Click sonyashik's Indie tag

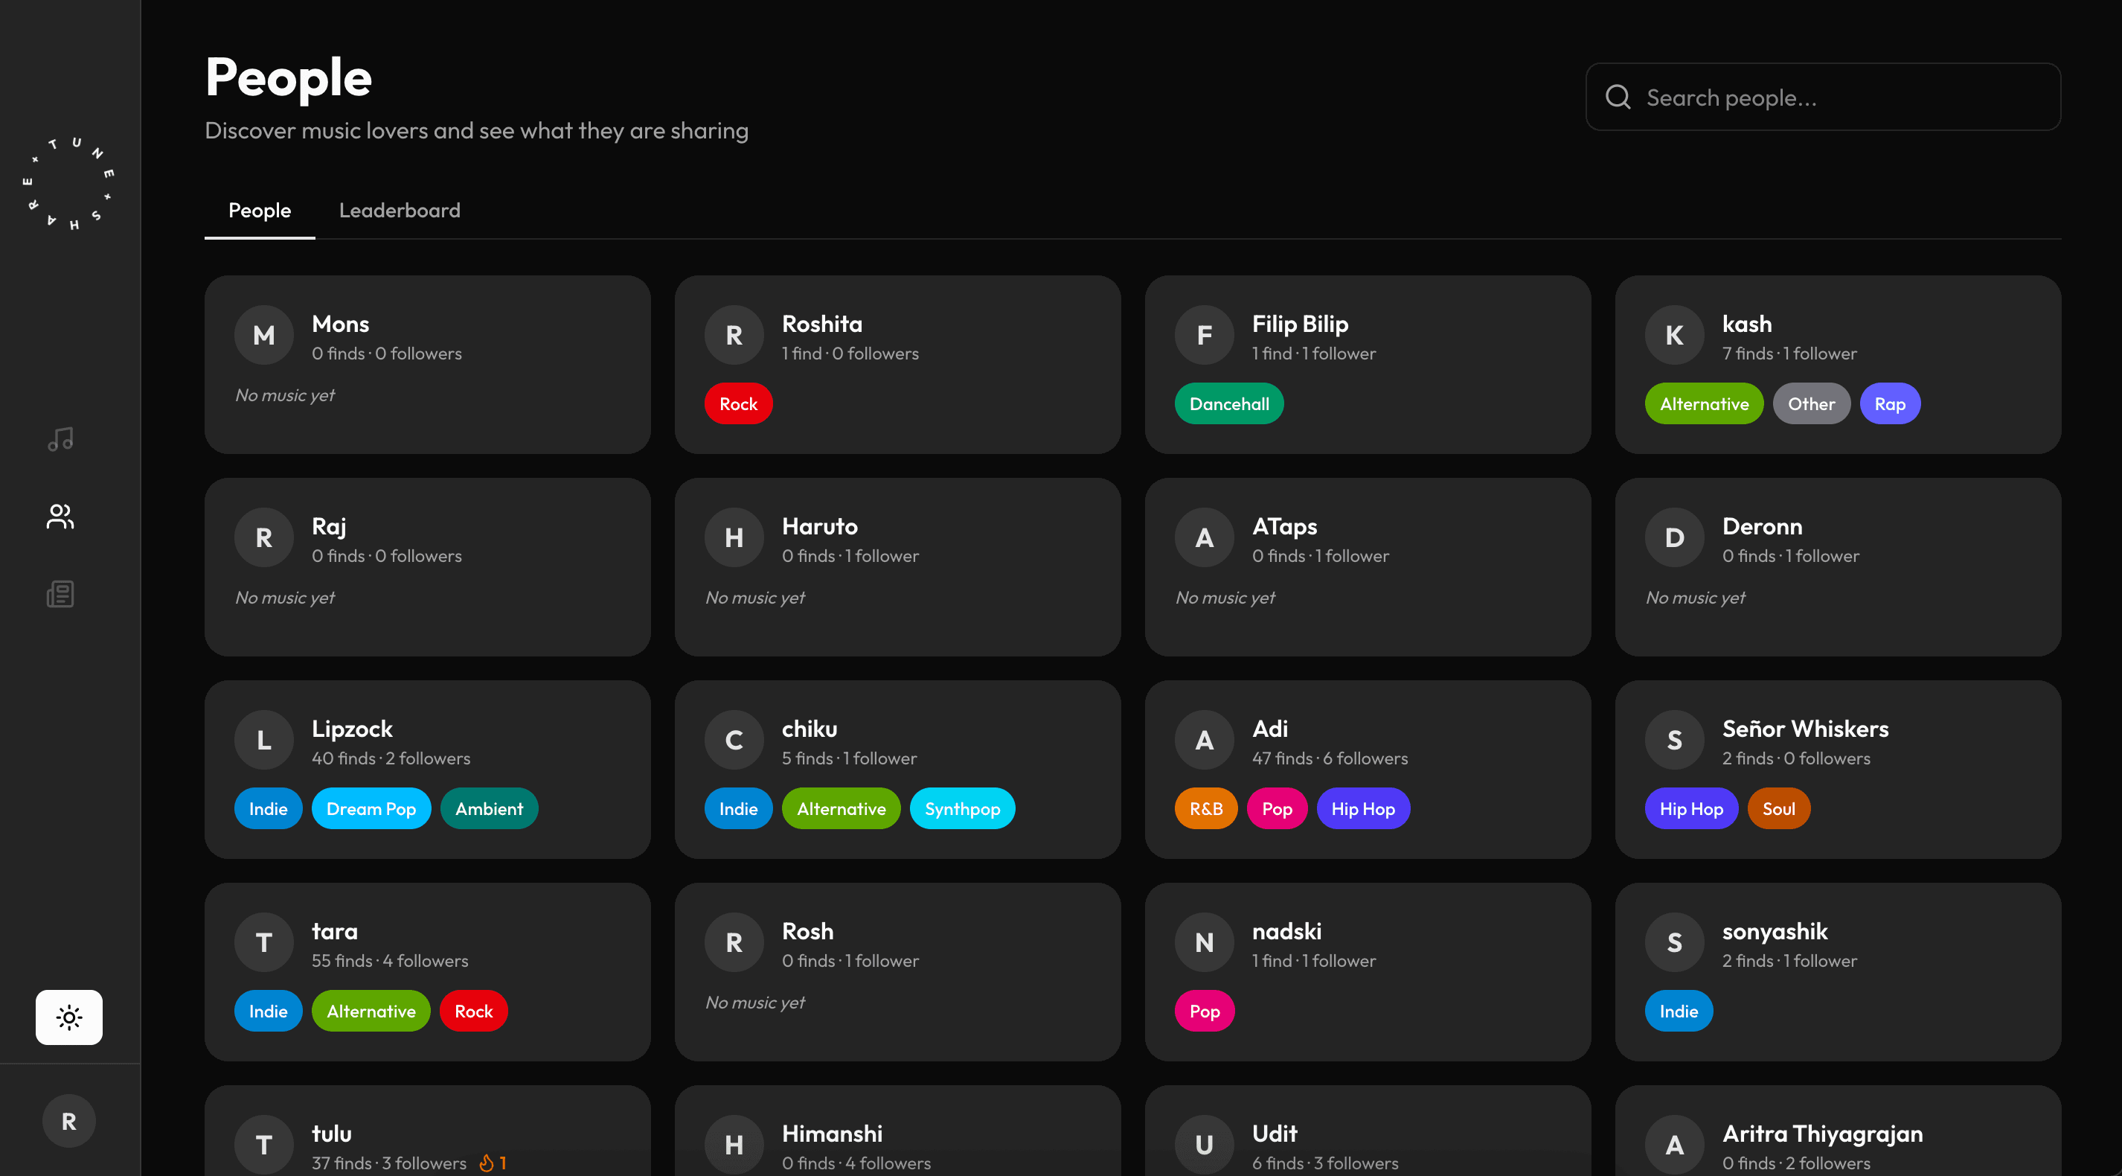click(1679, 1012)
